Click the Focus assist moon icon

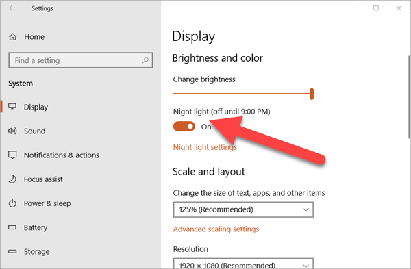coord(12,179)
